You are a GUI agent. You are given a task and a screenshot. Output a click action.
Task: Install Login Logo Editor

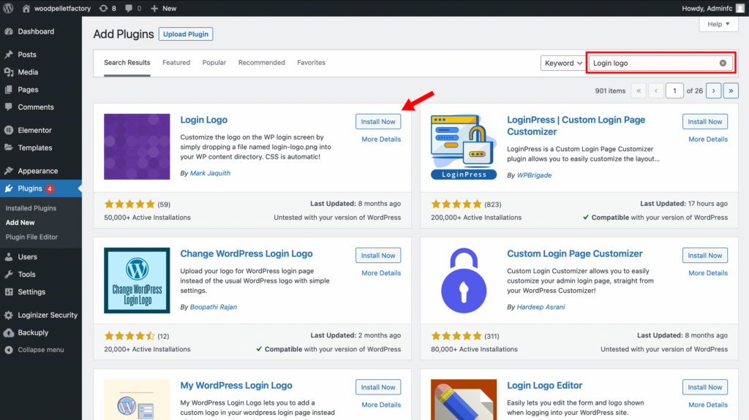point(704,387)
